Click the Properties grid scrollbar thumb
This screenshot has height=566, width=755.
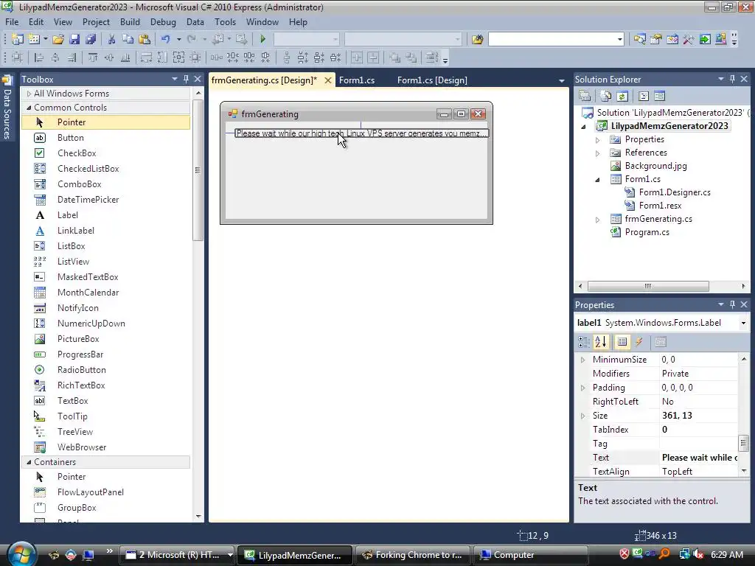coord(743,442)
